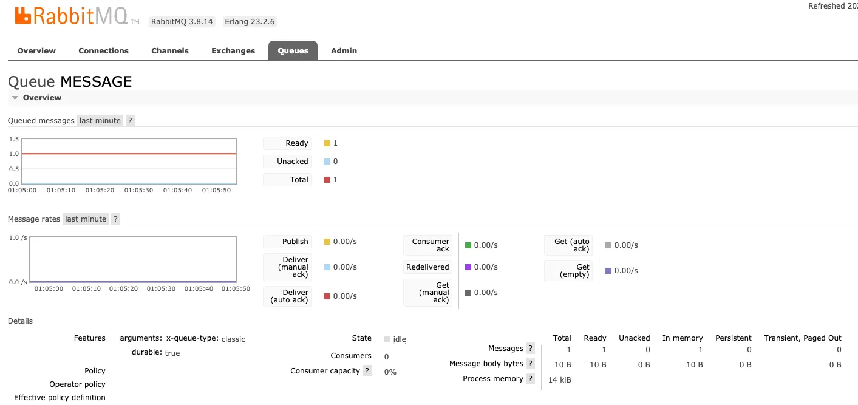
Task: Click the Get (empty) violet swatch
Action: (608, 271)
